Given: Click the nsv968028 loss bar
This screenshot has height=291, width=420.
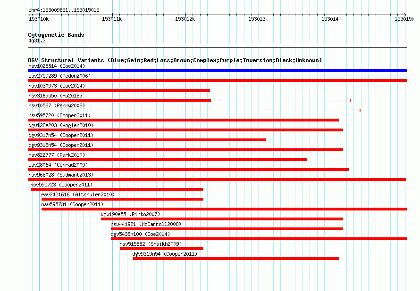Looking at the screenshot, I should pos(217,179).
